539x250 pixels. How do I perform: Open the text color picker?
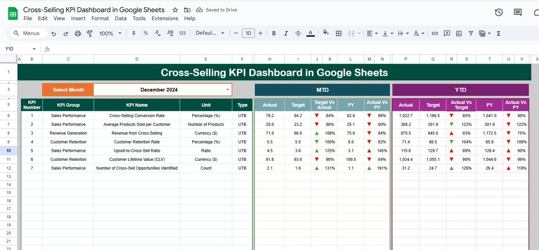tap(310, 33)
